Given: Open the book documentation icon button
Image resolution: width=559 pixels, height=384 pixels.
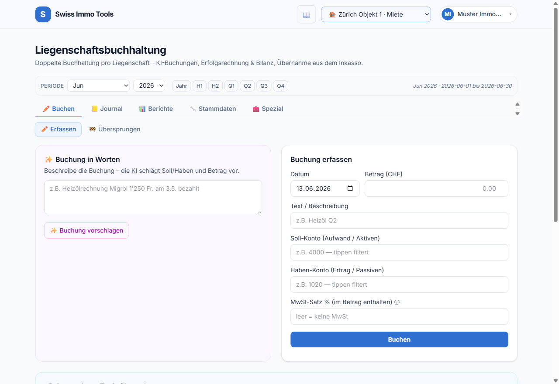Looking at the screenshot, I should tap(307, 14).
